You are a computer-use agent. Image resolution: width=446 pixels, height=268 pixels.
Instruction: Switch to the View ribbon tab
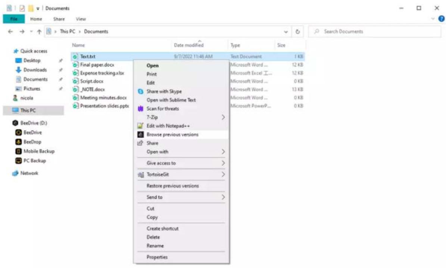[81, 19]
